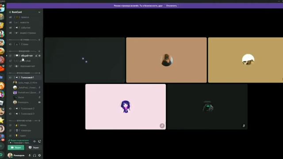This screenshot has width=283, height=159.
Task: Collapse the category header above общий-чат
Action: (23, 51)
